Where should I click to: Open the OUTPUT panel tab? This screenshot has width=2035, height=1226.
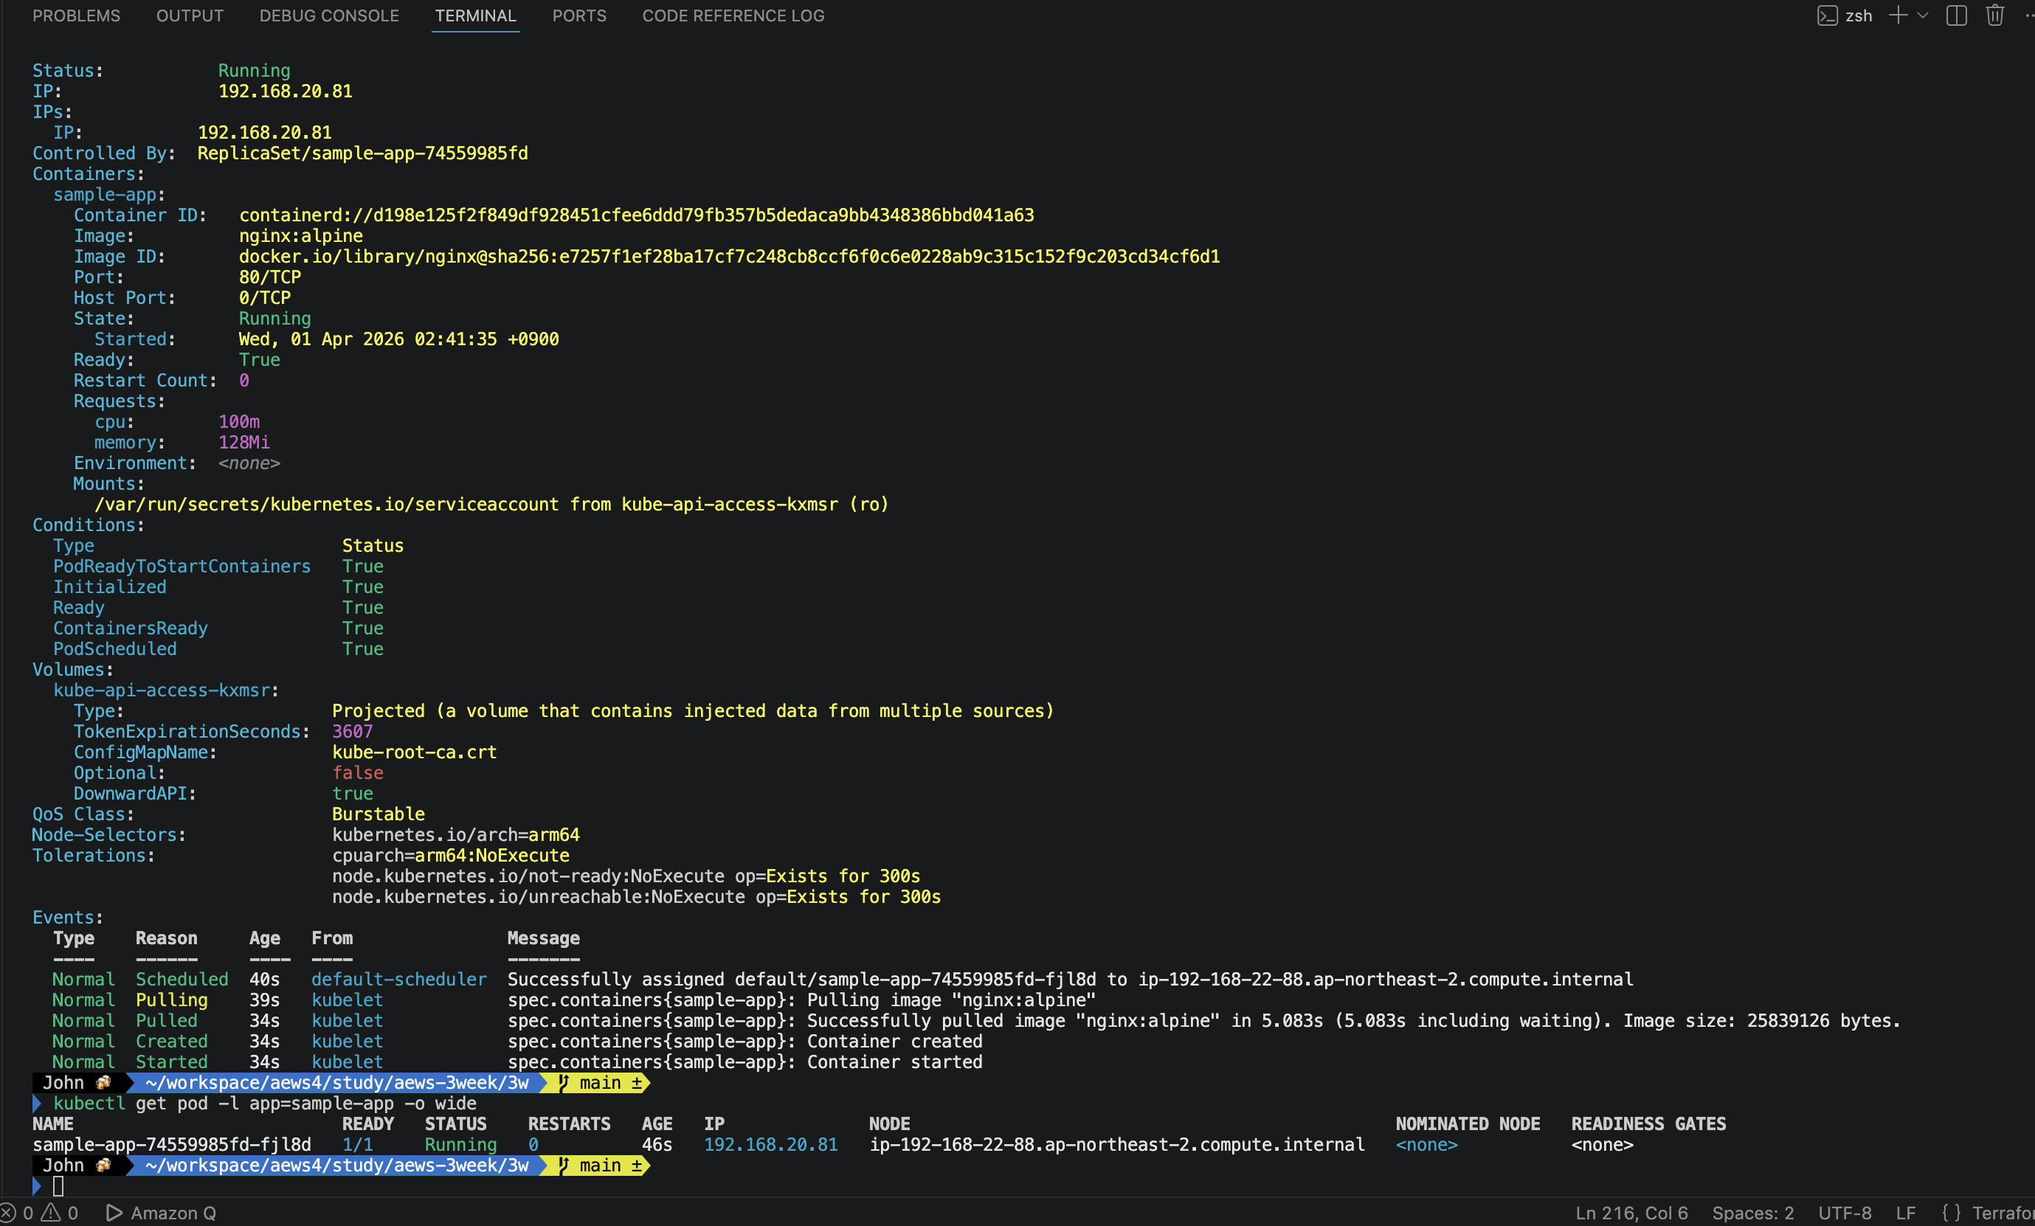tap(190, 15)
